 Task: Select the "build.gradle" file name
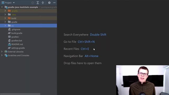pyautogui.click(x=17, y=33)
